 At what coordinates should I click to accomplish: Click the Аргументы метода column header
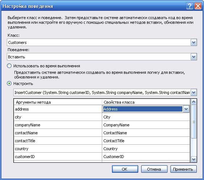click(x=58, y=102)
